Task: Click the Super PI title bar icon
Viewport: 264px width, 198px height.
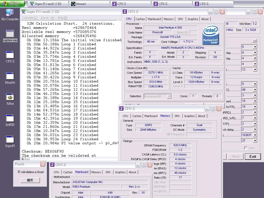Action: tap(23, 12)
